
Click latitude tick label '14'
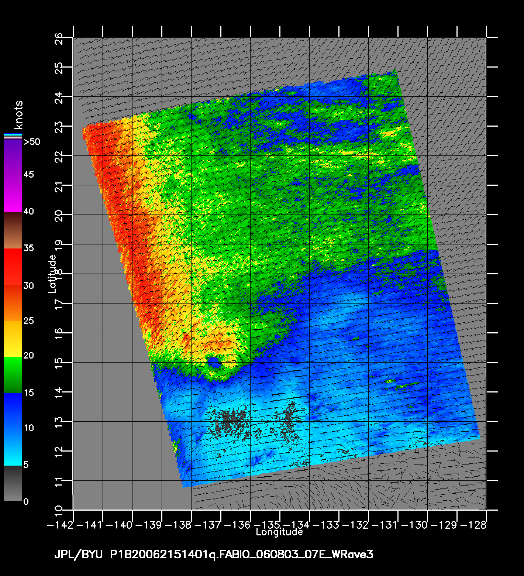pos(59,392)
